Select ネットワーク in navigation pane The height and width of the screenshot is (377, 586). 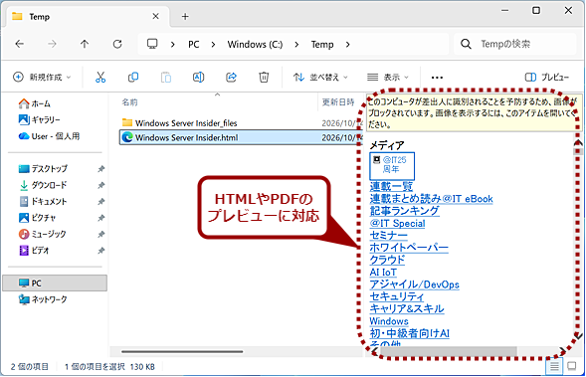[x=43, y=299]
